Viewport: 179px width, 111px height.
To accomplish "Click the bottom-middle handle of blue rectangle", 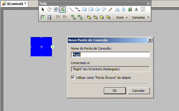I will (x=41, y=57).
